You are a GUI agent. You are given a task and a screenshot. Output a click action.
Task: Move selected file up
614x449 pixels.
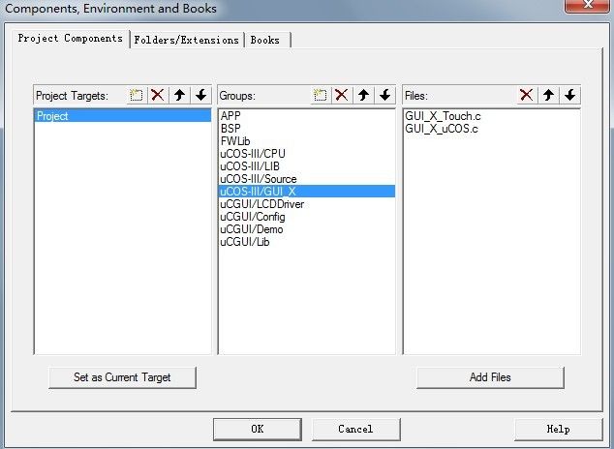(548, 95)
